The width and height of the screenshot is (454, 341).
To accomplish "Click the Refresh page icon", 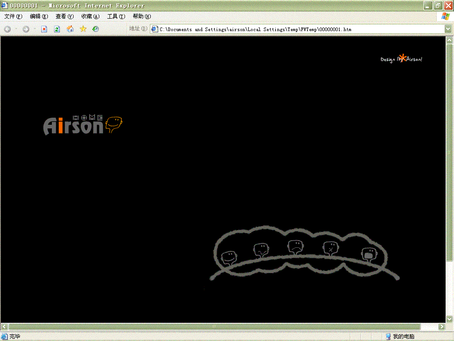I will click(x=57, y=29).
